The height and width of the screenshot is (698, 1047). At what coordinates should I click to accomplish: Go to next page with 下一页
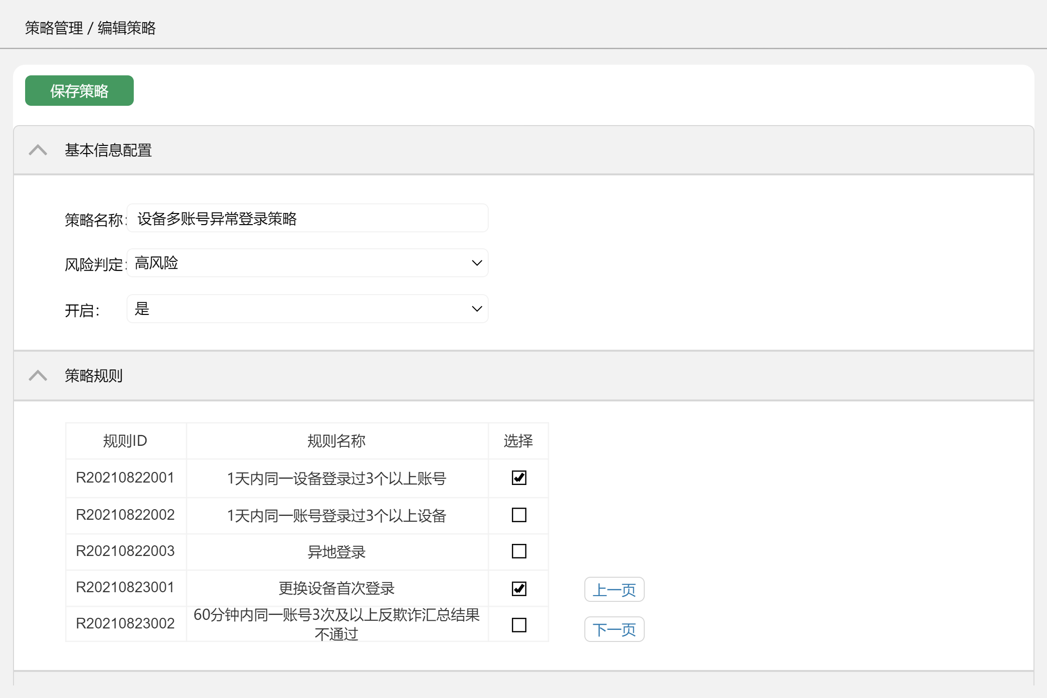[614, 629]
